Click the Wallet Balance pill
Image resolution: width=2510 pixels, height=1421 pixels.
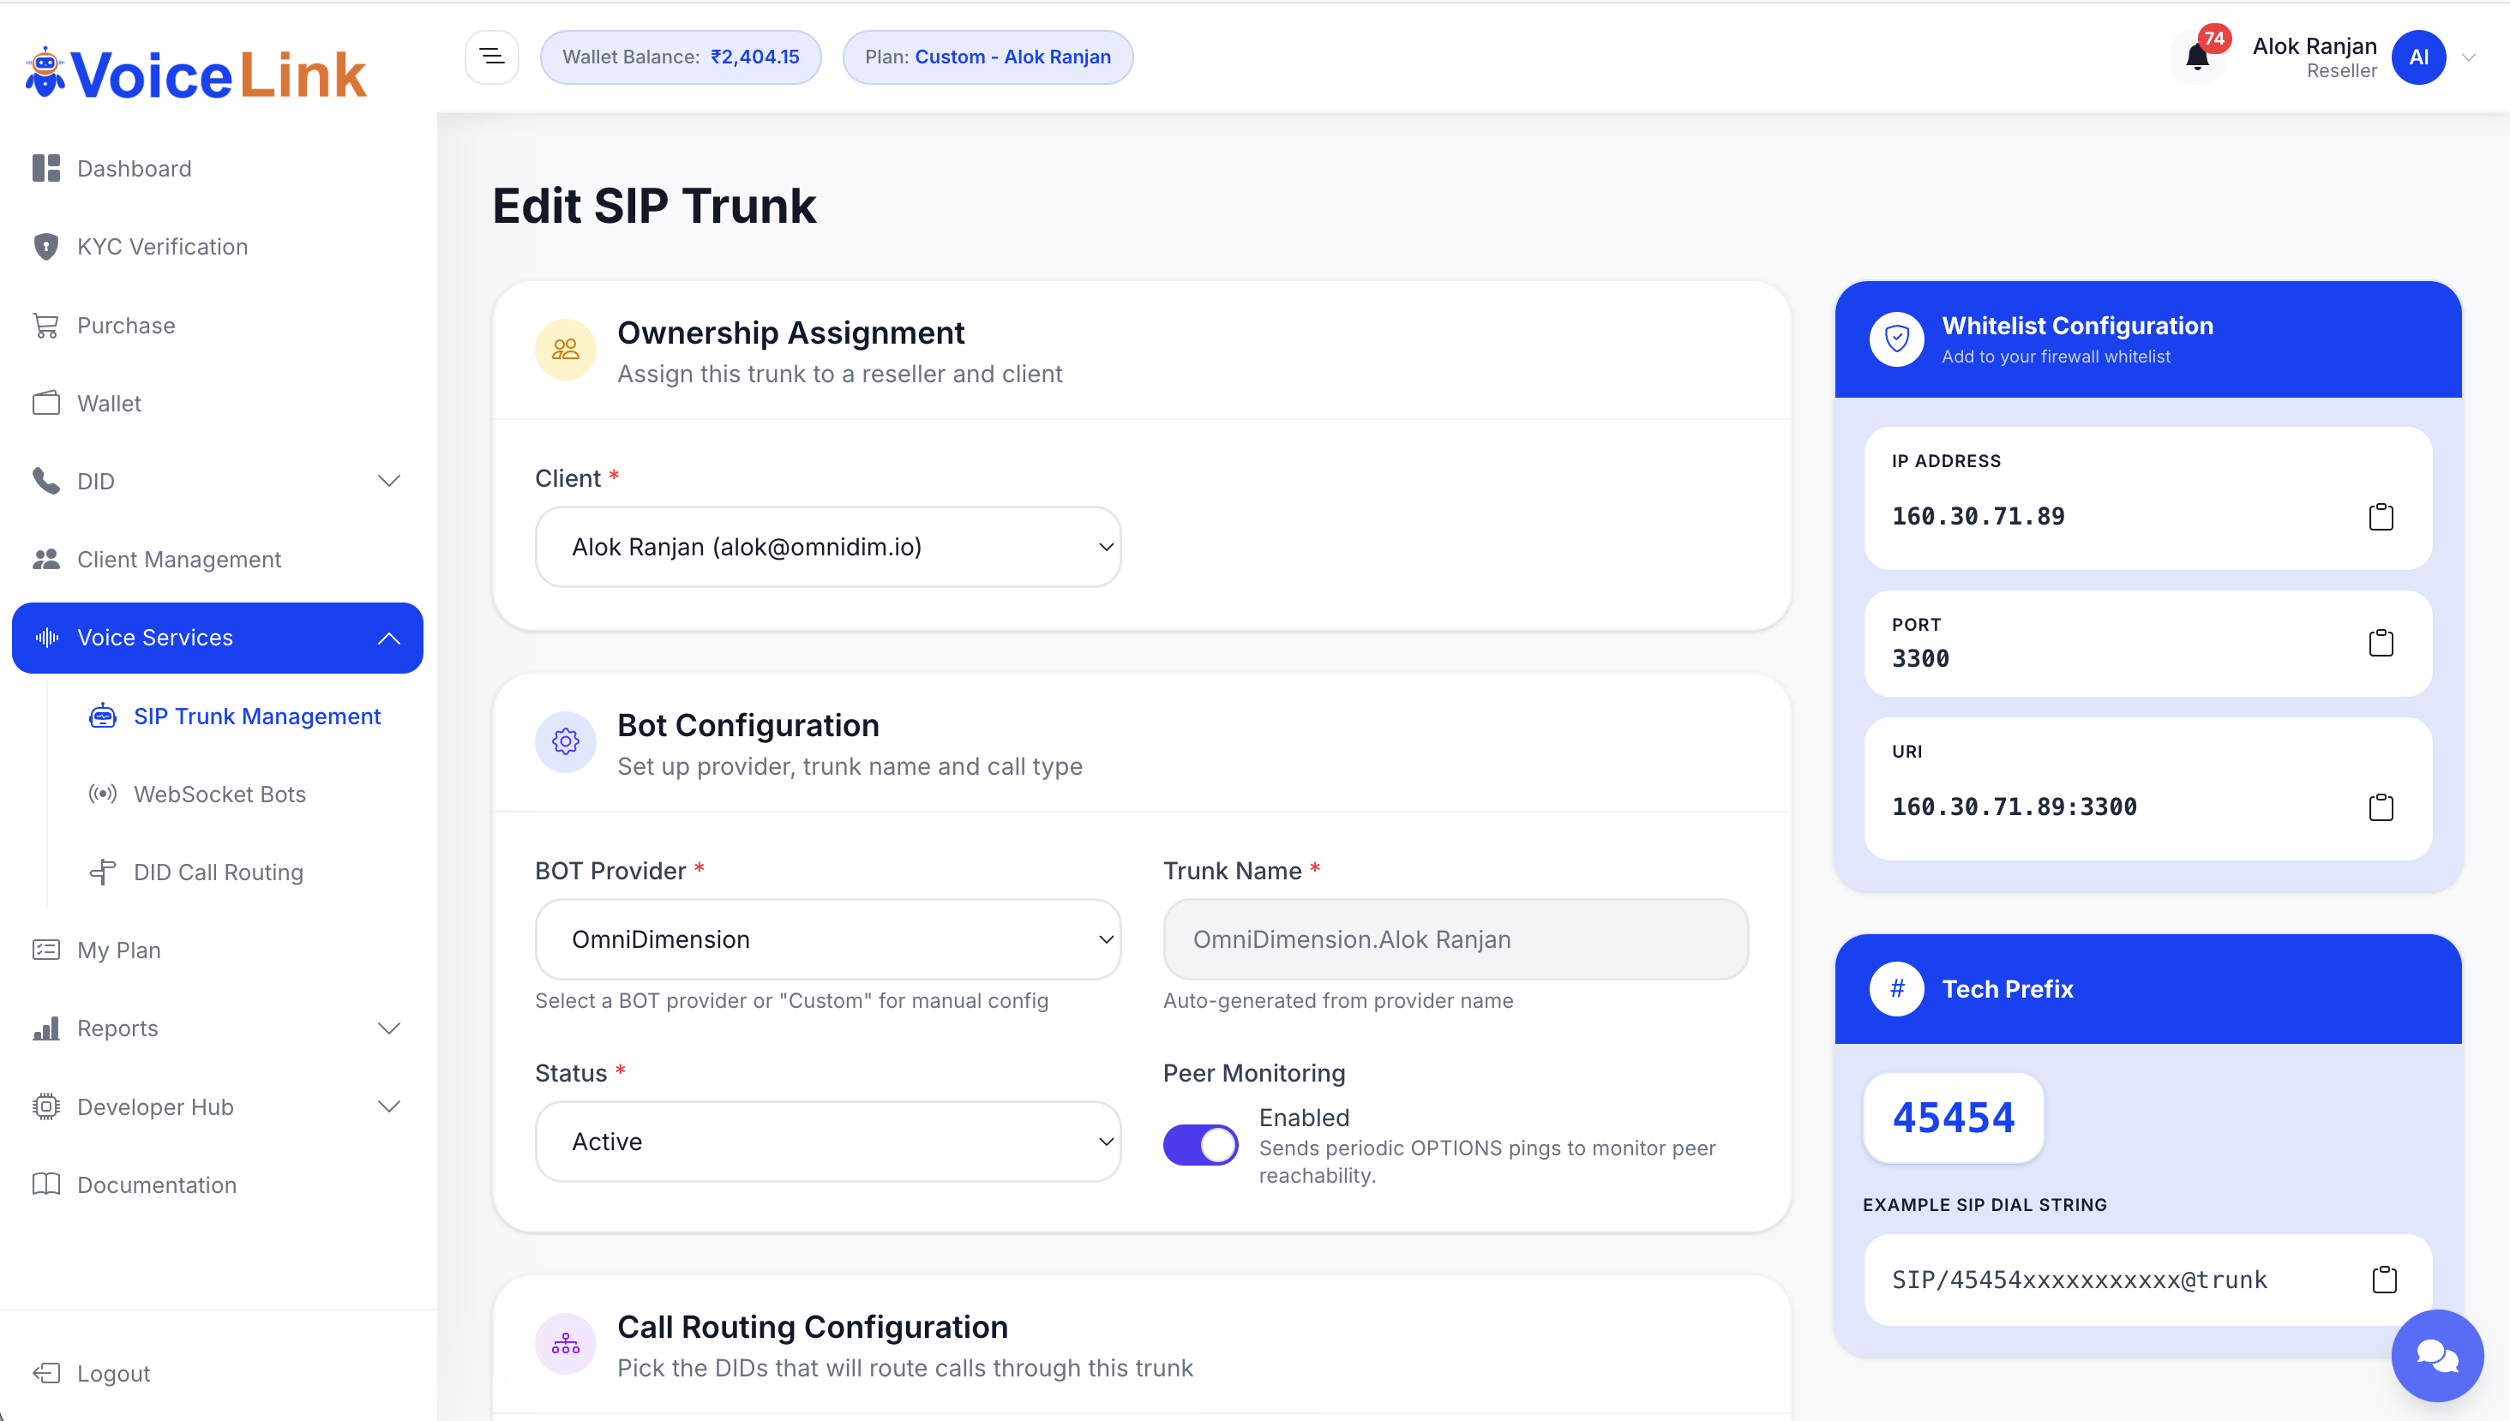[x=680, y=57]
